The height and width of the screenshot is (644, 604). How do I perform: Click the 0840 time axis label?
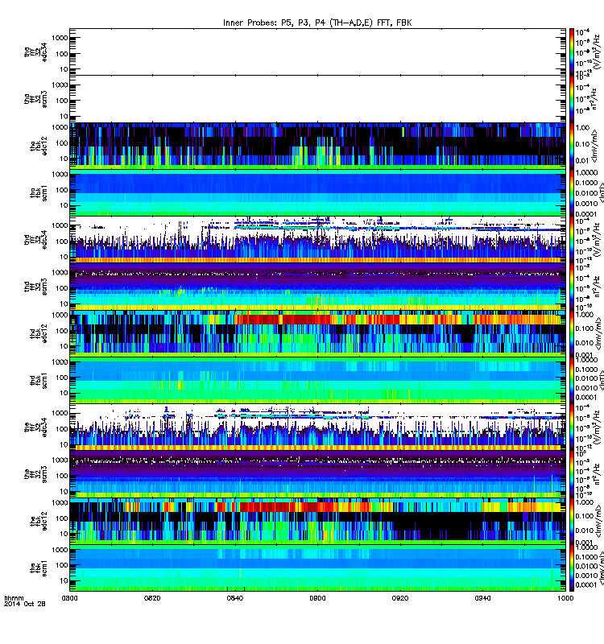[235, 598]
